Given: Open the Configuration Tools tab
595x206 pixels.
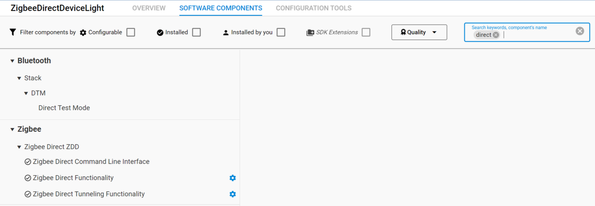Looking at the screenshot, I should tap(313, 8).
